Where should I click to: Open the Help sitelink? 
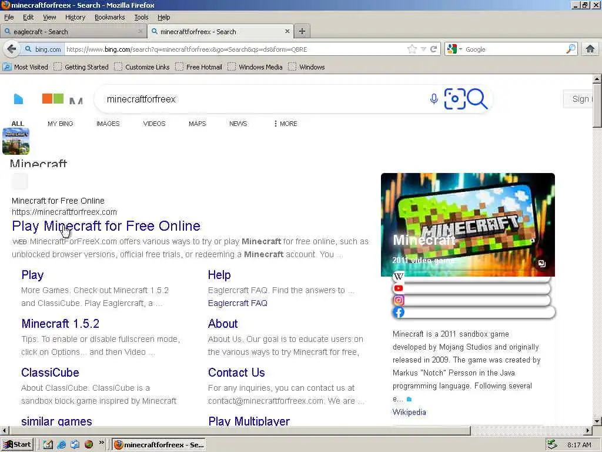[x=219, y=275]
